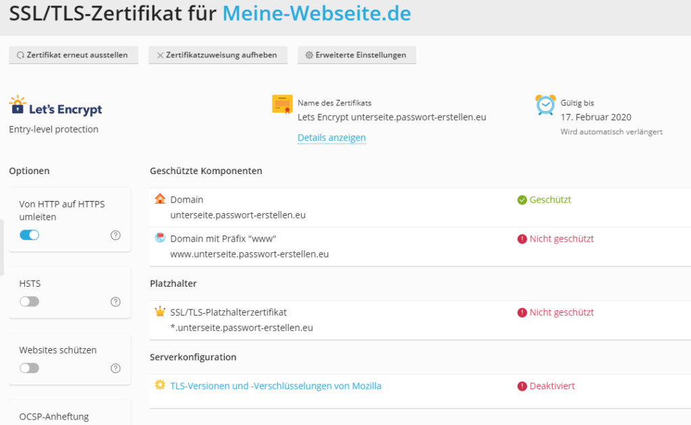Screen dimensions: 691x425
Task: Open Erweiterte Einstellungen
Action: (357, 55)
